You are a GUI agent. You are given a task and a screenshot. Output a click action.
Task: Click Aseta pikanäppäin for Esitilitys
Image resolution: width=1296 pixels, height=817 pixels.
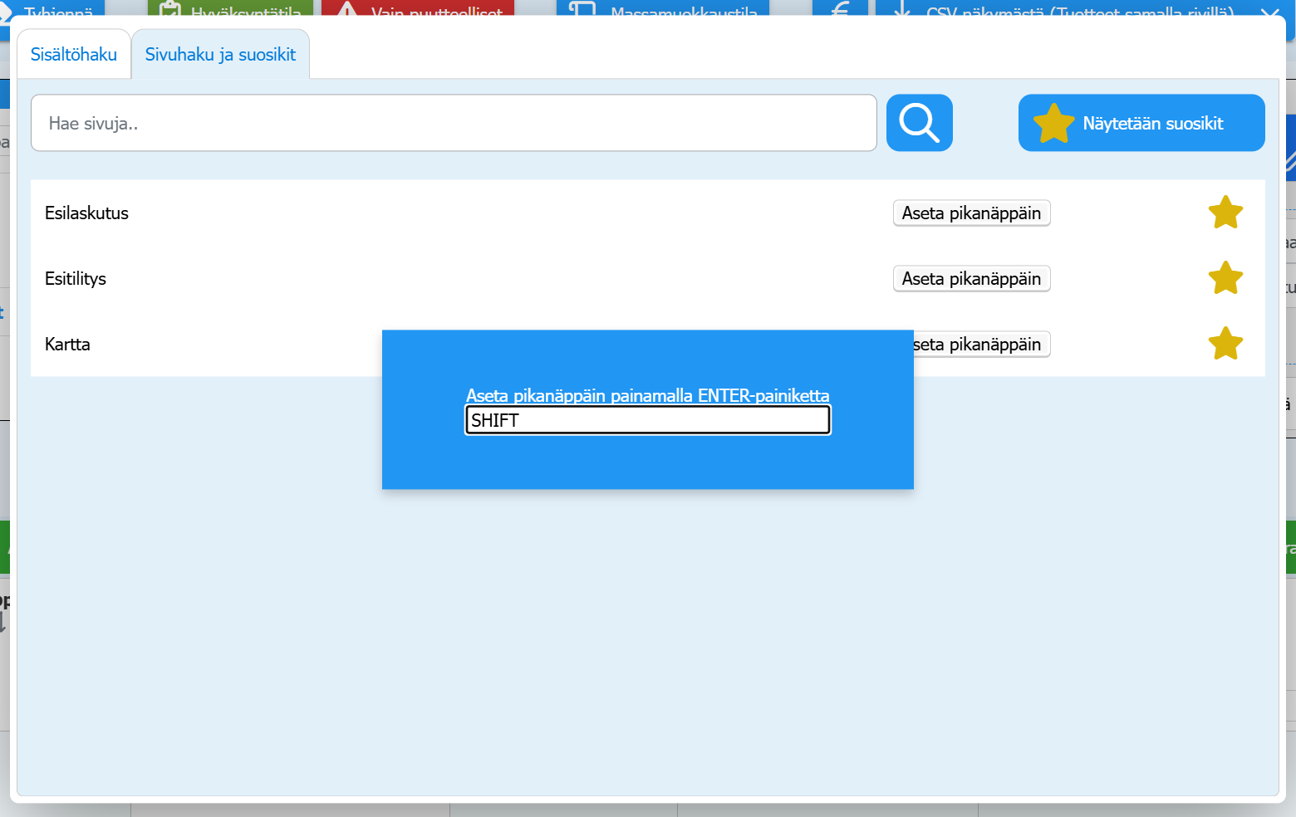coord(971,279)
